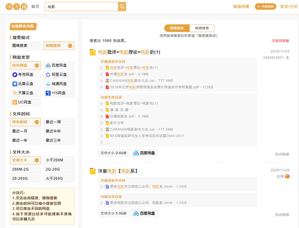
Task: Filter file size 大于200G
Action: tap(59, 179)
